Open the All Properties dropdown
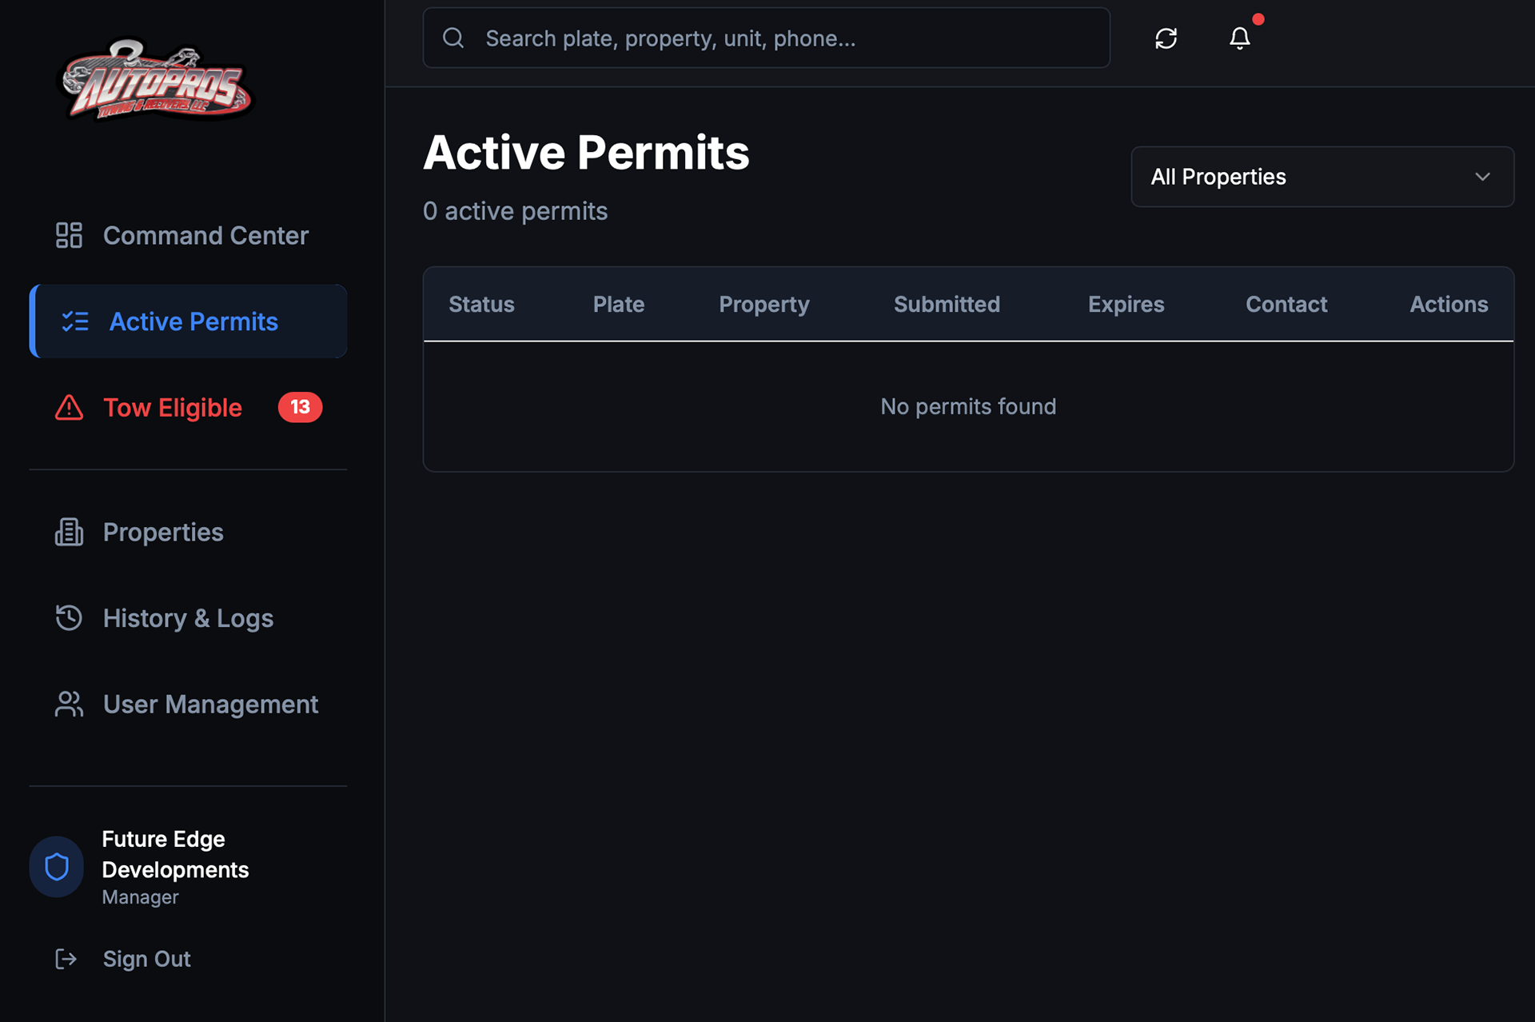The image size is (1535, 1022). point(1322,177)
